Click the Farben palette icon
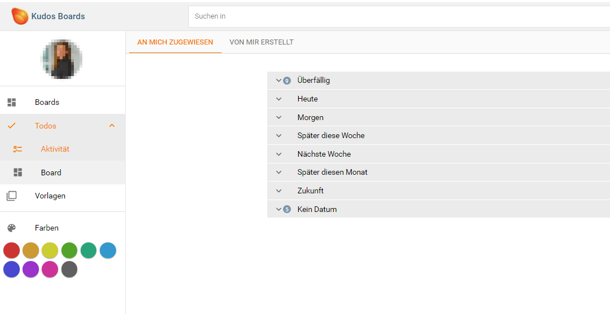 click(11, 228)
